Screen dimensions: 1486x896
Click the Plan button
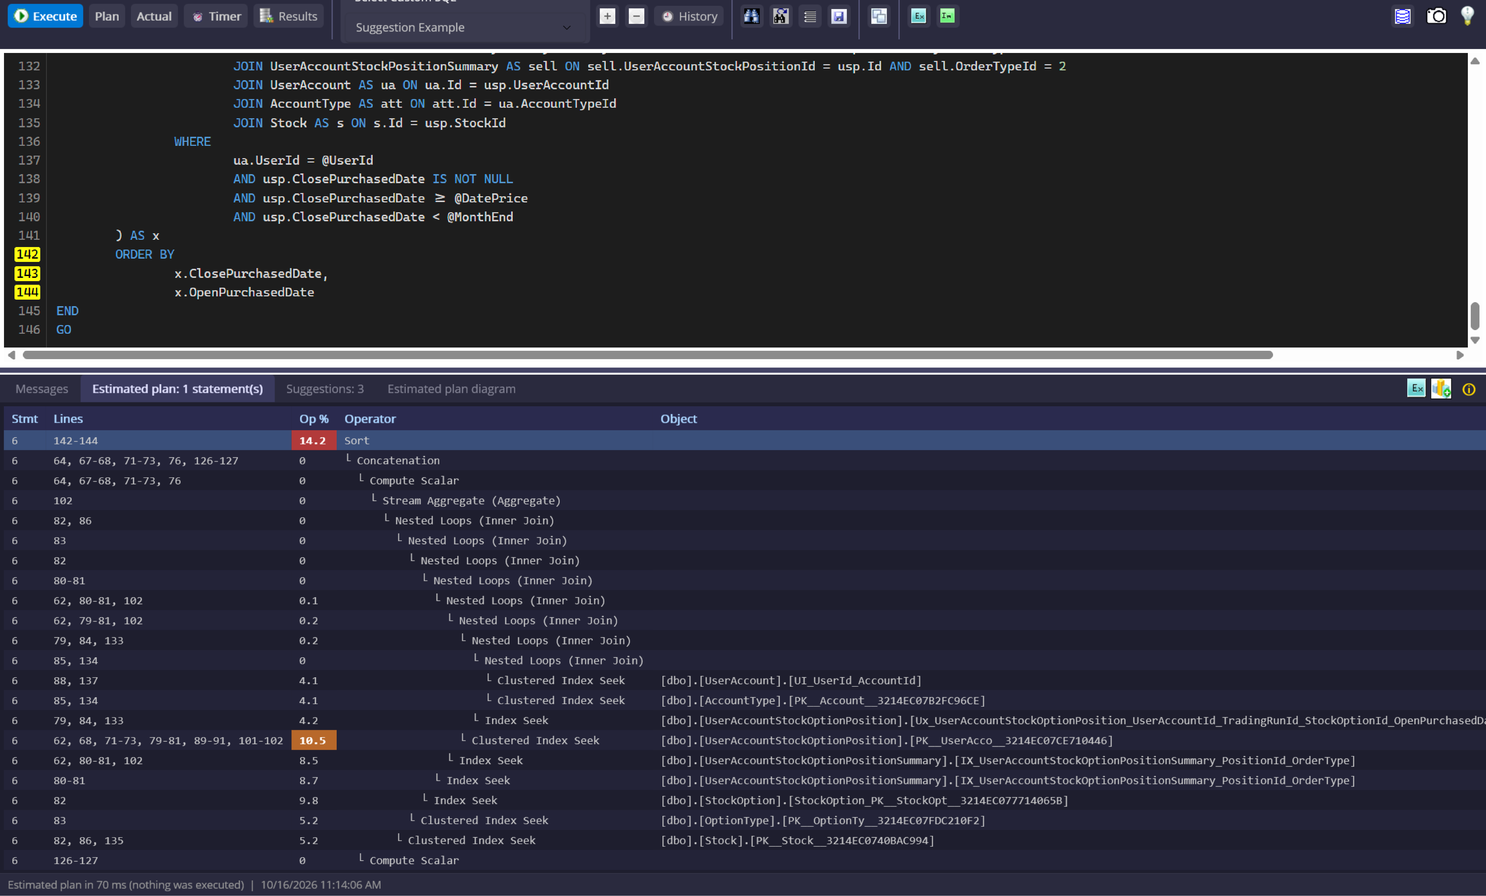click(x=107, y=16)
